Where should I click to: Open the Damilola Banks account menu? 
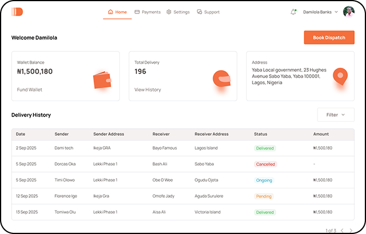pyautogui.click(x=322, y=12)
